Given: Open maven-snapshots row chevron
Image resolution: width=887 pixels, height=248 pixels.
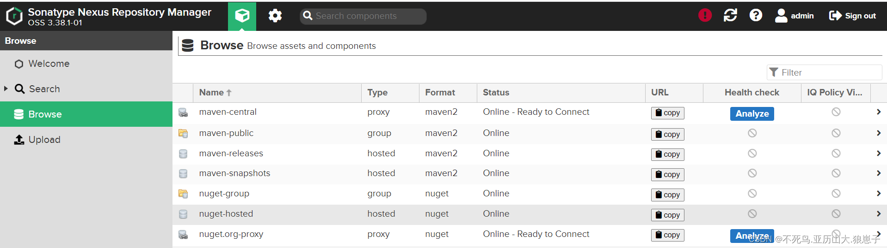Looking at the screenshot, I should 878,173.
